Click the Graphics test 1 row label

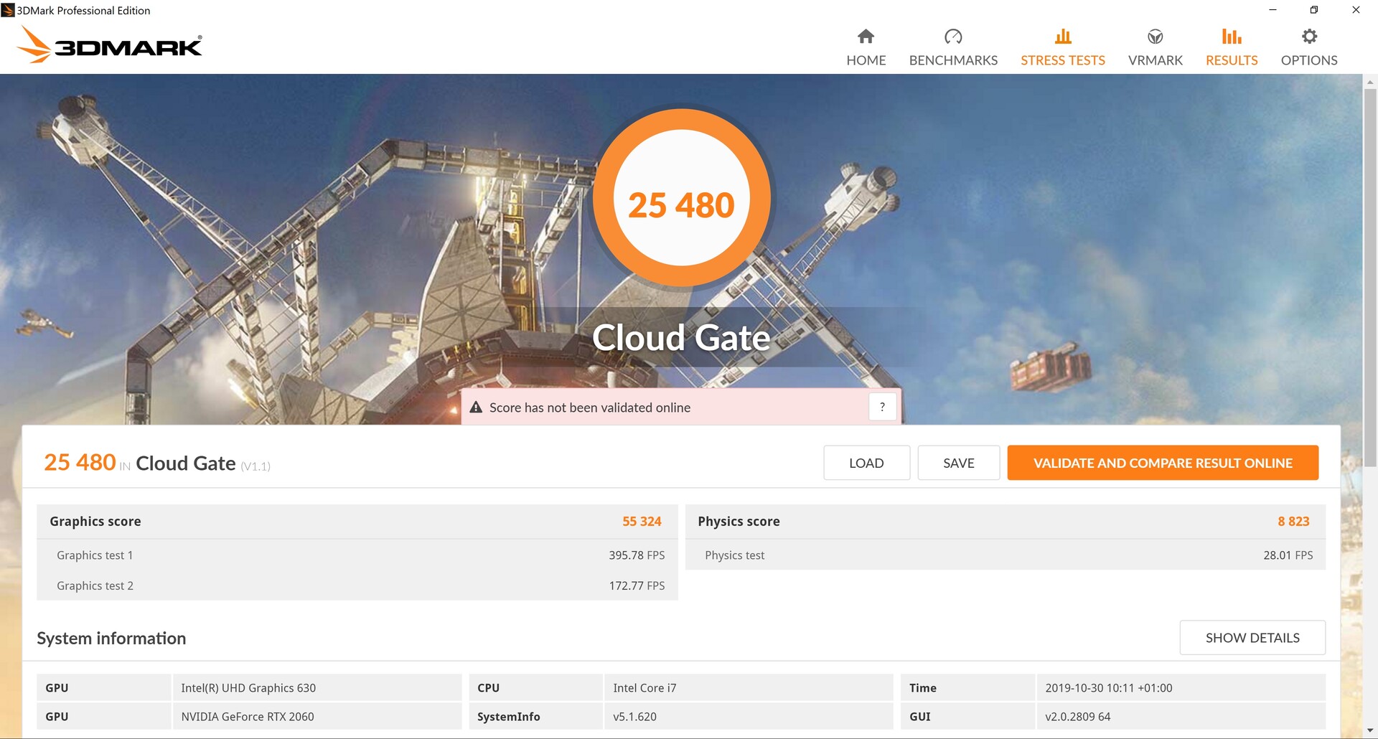pyautogui.click(x=95, y=555)
